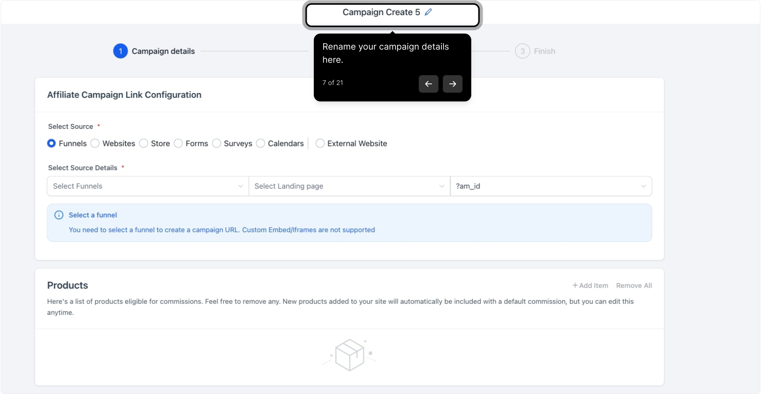Screen dimensions: 761x394
Task: Open the ?am_id parameter dropdown
Action: [x=551, y=186]
